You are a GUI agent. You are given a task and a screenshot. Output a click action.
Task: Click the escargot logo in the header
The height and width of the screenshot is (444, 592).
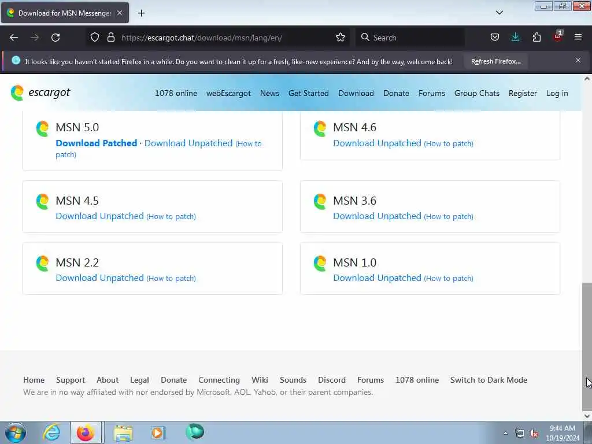pyautogui.click(x=40, y=93)
